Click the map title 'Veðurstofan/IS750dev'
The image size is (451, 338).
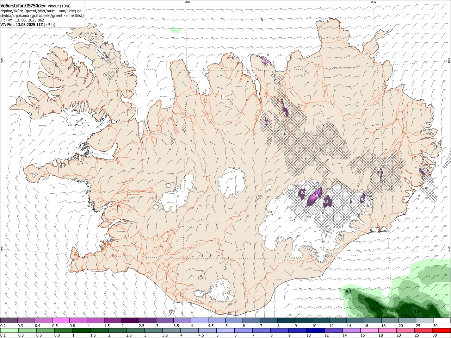(x=23, y=6)
